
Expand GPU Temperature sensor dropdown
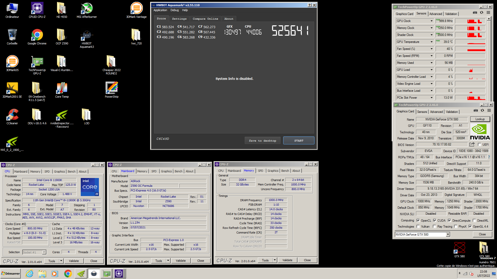coord(431,42)
